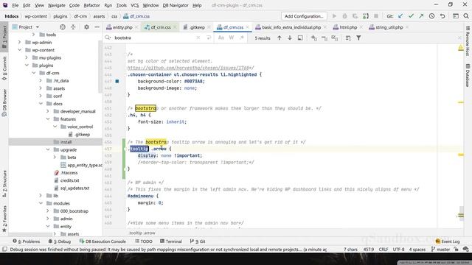Image resolution: width=472 pixels, height=265 pixels.
Task: Open Project panel settings gear
Action: click(x=86, y=27)
